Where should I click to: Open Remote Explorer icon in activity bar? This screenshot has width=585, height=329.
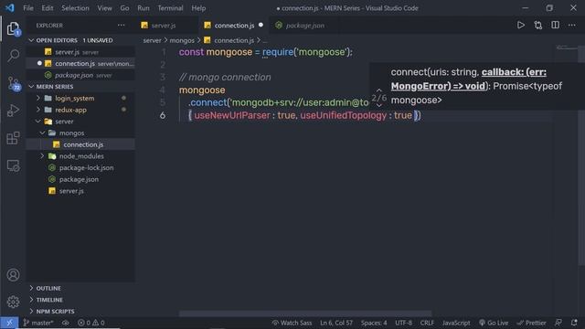(x=13, y=165)
